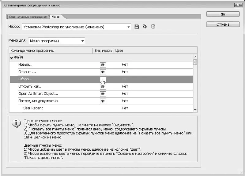Select Последние документы> row

[x=101, y=101]
